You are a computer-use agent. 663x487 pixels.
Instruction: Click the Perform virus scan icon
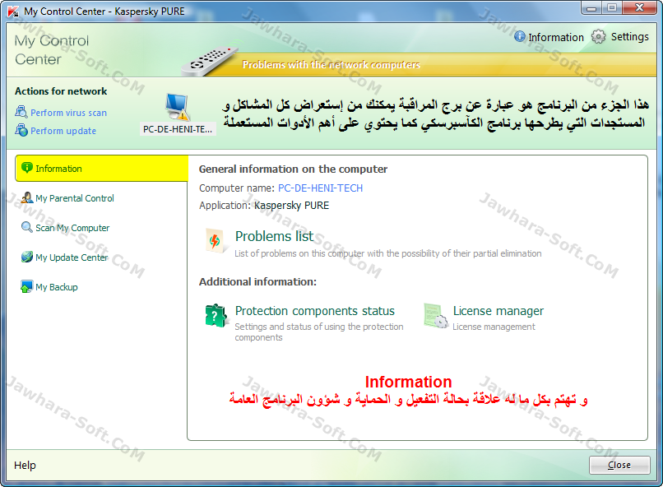(x=21, y=112)
